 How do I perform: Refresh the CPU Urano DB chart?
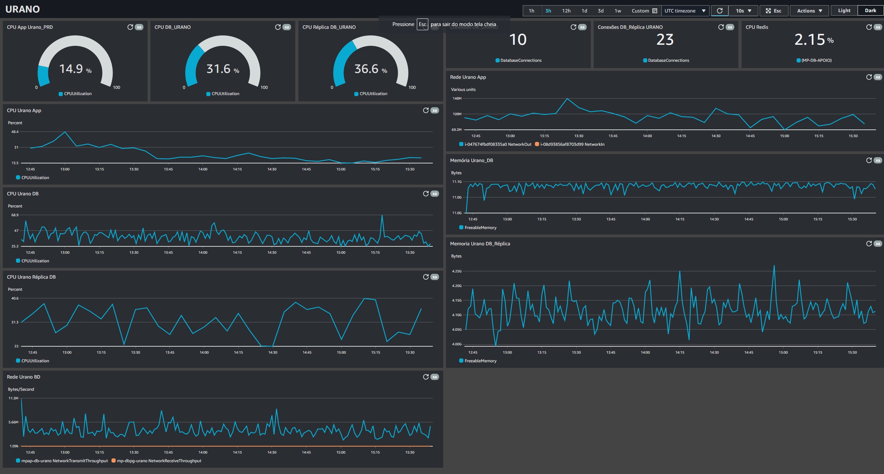tap(426, 194)
